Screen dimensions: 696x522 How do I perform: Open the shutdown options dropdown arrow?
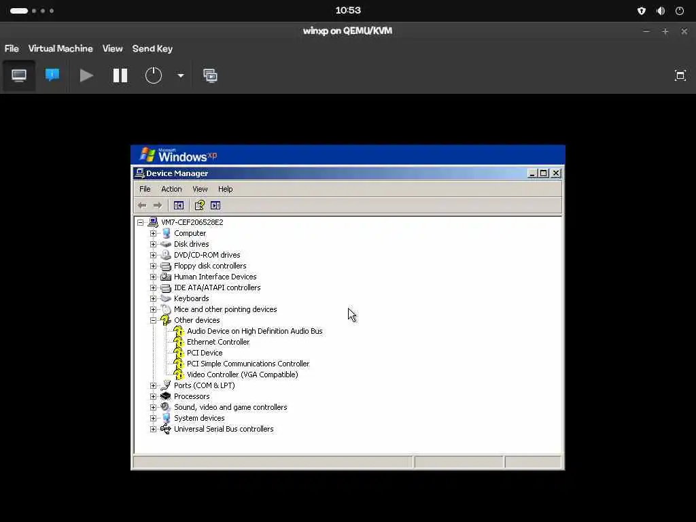point(181,75)
